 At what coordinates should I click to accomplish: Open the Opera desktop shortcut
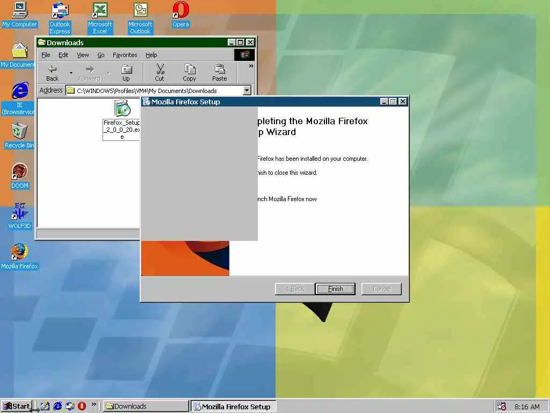coord(180,14)
